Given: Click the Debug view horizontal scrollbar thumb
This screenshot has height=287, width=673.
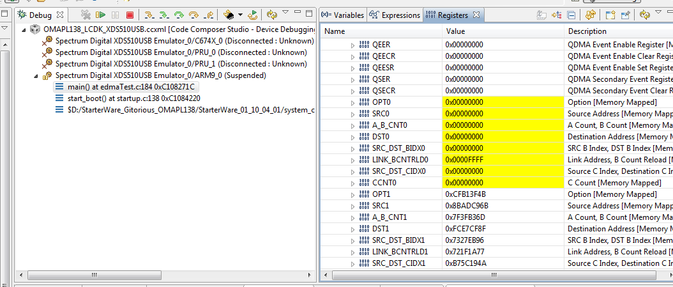Looking at the screenshot, I should coord(94,275).
